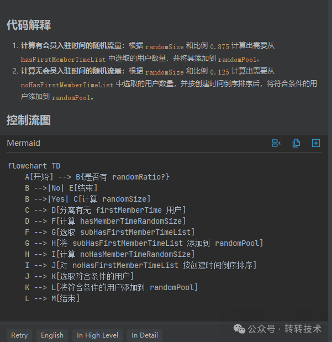Click the 控制流图 heading

[29, 120]
